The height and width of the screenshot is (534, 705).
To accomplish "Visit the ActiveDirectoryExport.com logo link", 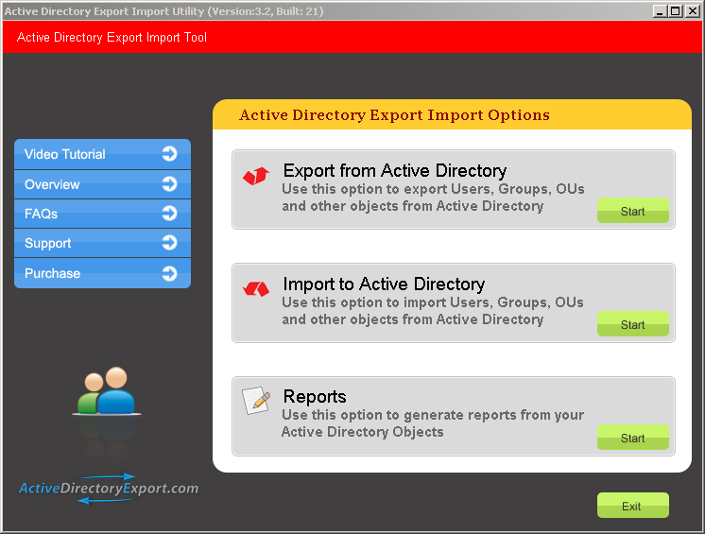I will click(109, 489).
